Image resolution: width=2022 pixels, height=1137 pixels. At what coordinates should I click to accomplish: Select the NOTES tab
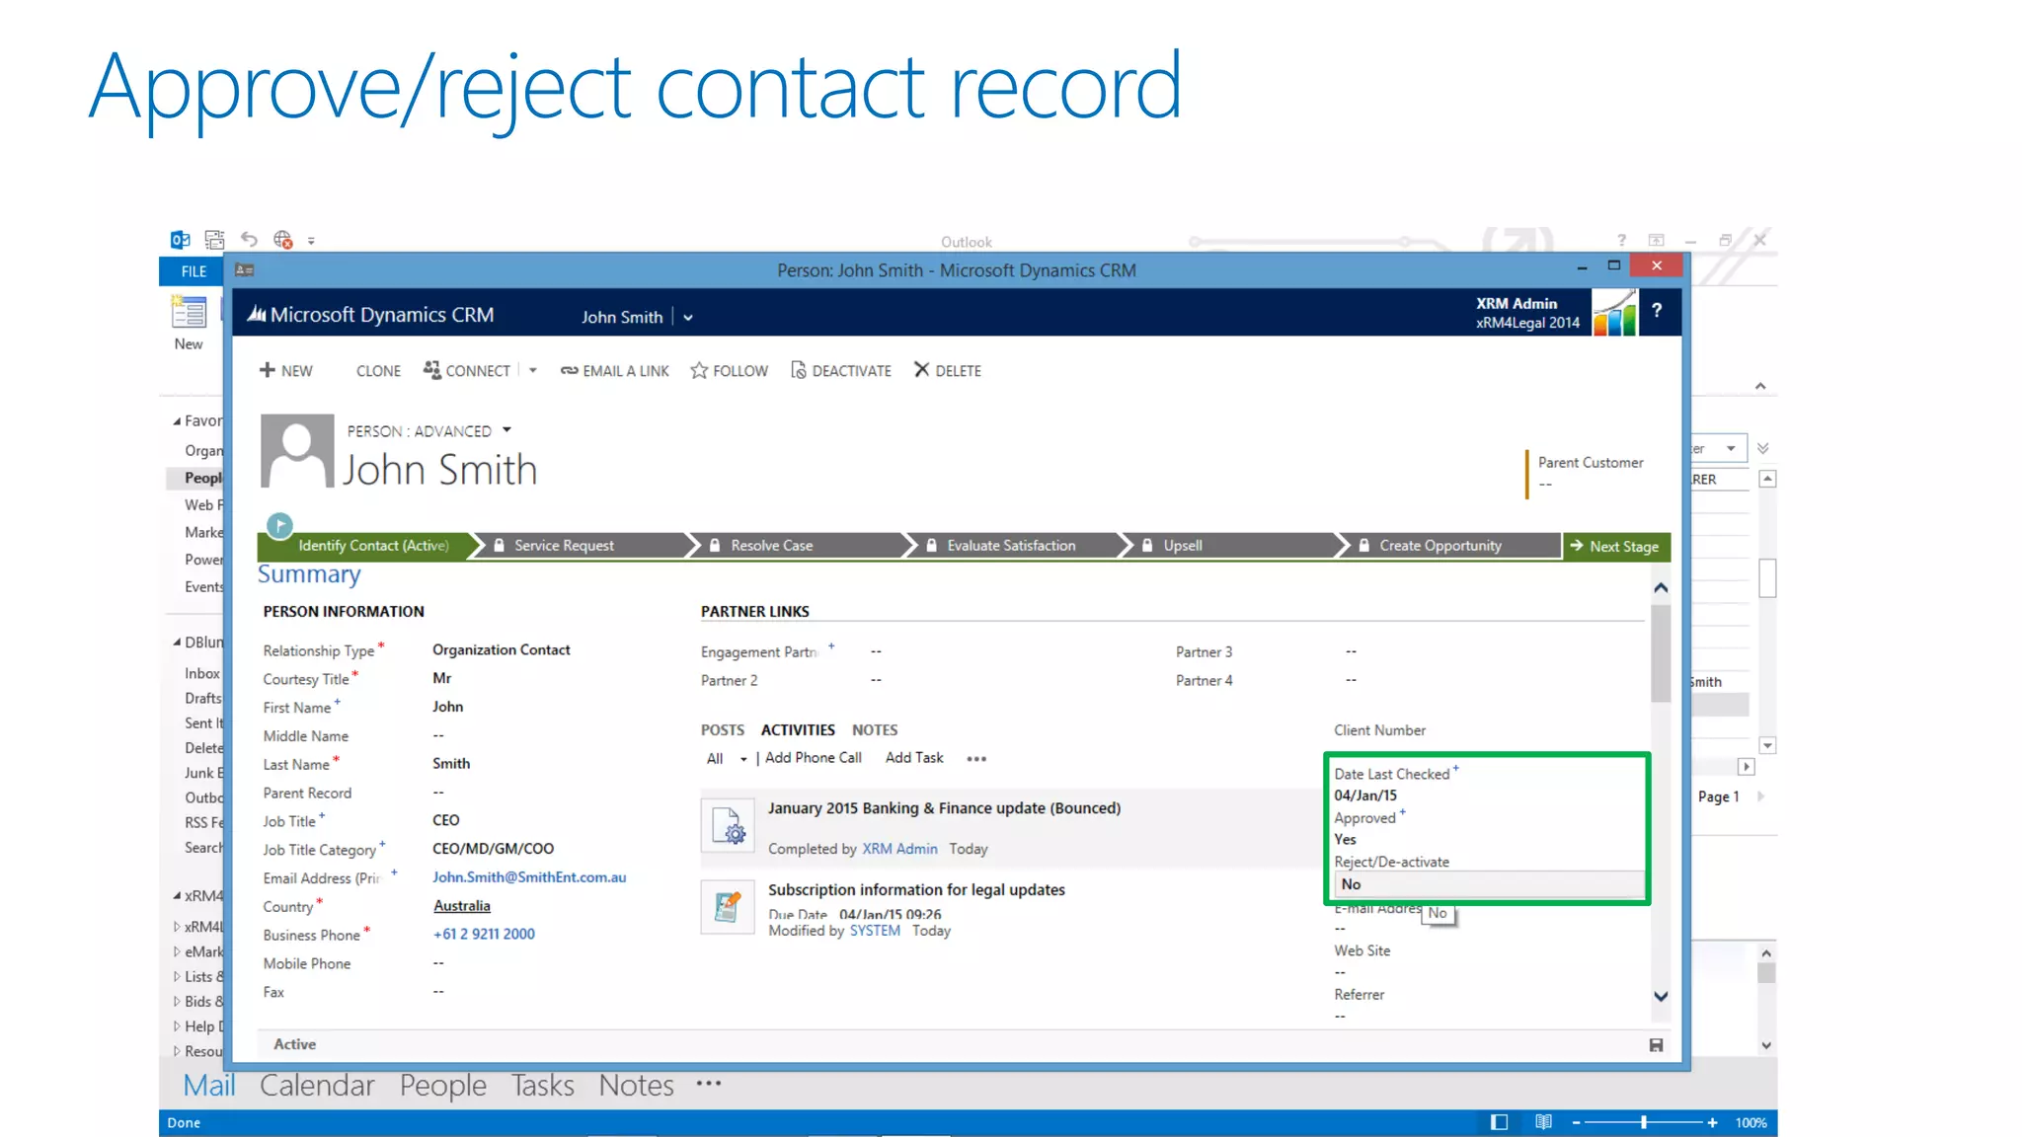[x=875, y=730]
